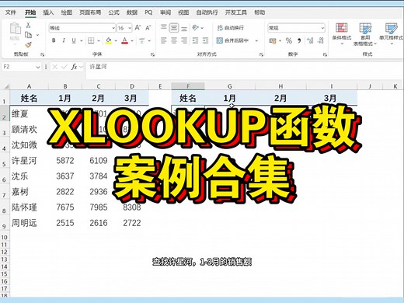This screenshot has width=404, height=303.
Task: Open the number format dropdown
Action: (x=322, y=28)
